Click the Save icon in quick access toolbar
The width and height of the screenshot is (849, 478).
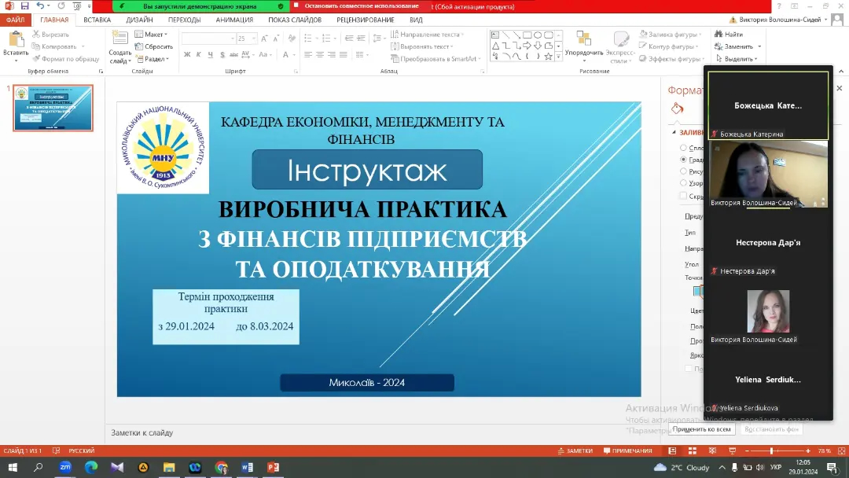point(24,6)
